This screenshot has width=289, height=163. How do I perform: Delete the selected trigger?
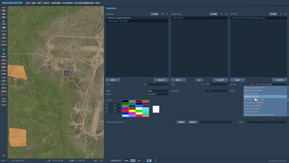point(161,80)
